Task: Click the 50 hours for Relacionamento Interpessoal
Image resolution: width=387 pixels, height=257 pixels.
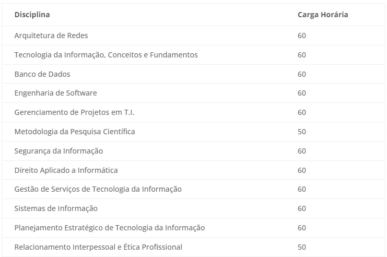Action: coord(301,247)
